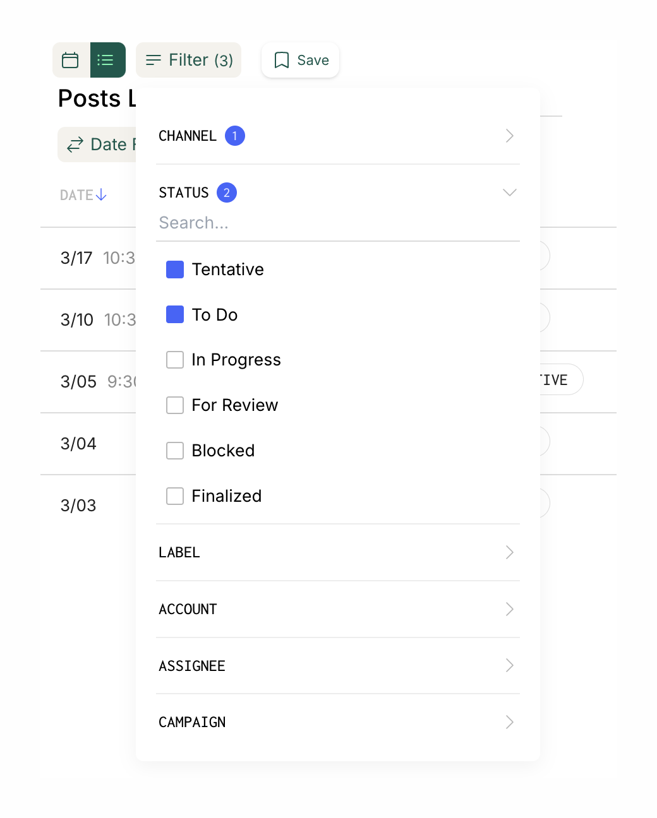Viewport: 657px width, 818px height.
Task: Enable the For Review checkbox
Action: [x=174, y=405]
